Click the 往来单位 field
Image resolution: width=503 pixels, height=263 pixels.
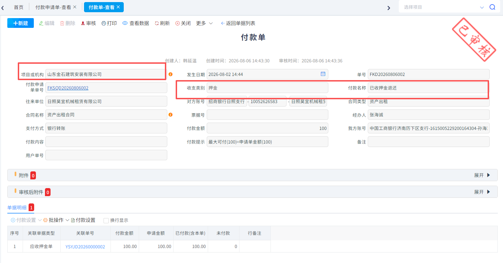106,101
